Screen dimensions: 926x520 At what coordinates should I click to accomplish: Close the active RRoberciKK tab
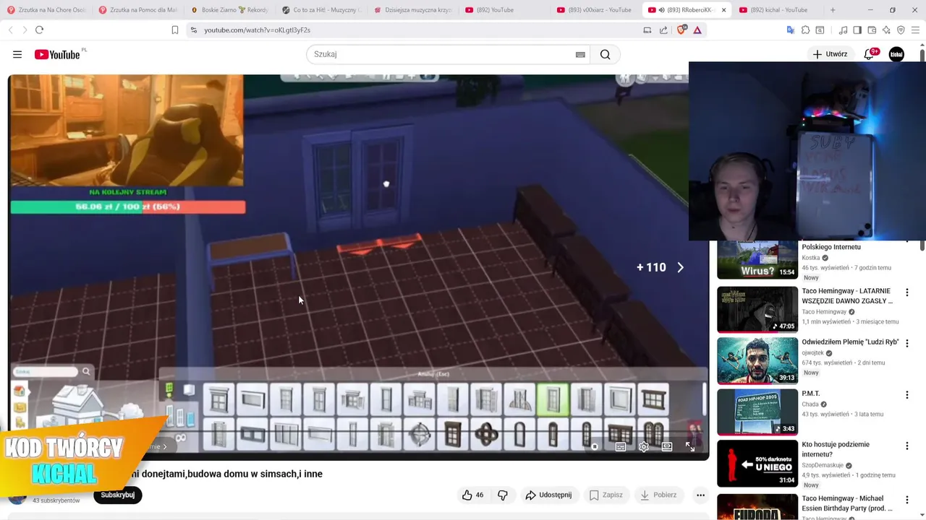(x=723, y=10)
